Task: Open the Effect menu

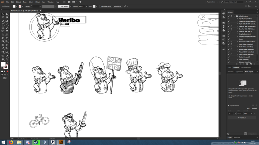Action: tap(38, 2)
